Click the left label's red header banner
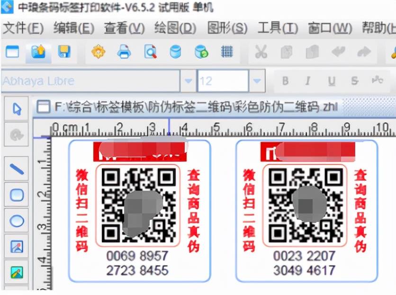The height and width of the screenshot is (295, 396). coord(140,152)
